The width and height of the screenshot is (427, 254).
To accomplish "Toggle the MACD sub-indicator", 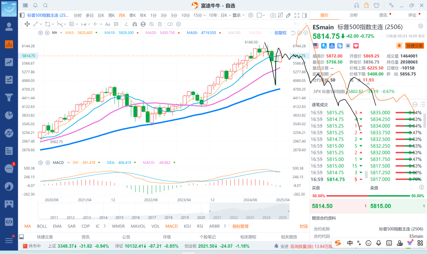I will [172, 226].
